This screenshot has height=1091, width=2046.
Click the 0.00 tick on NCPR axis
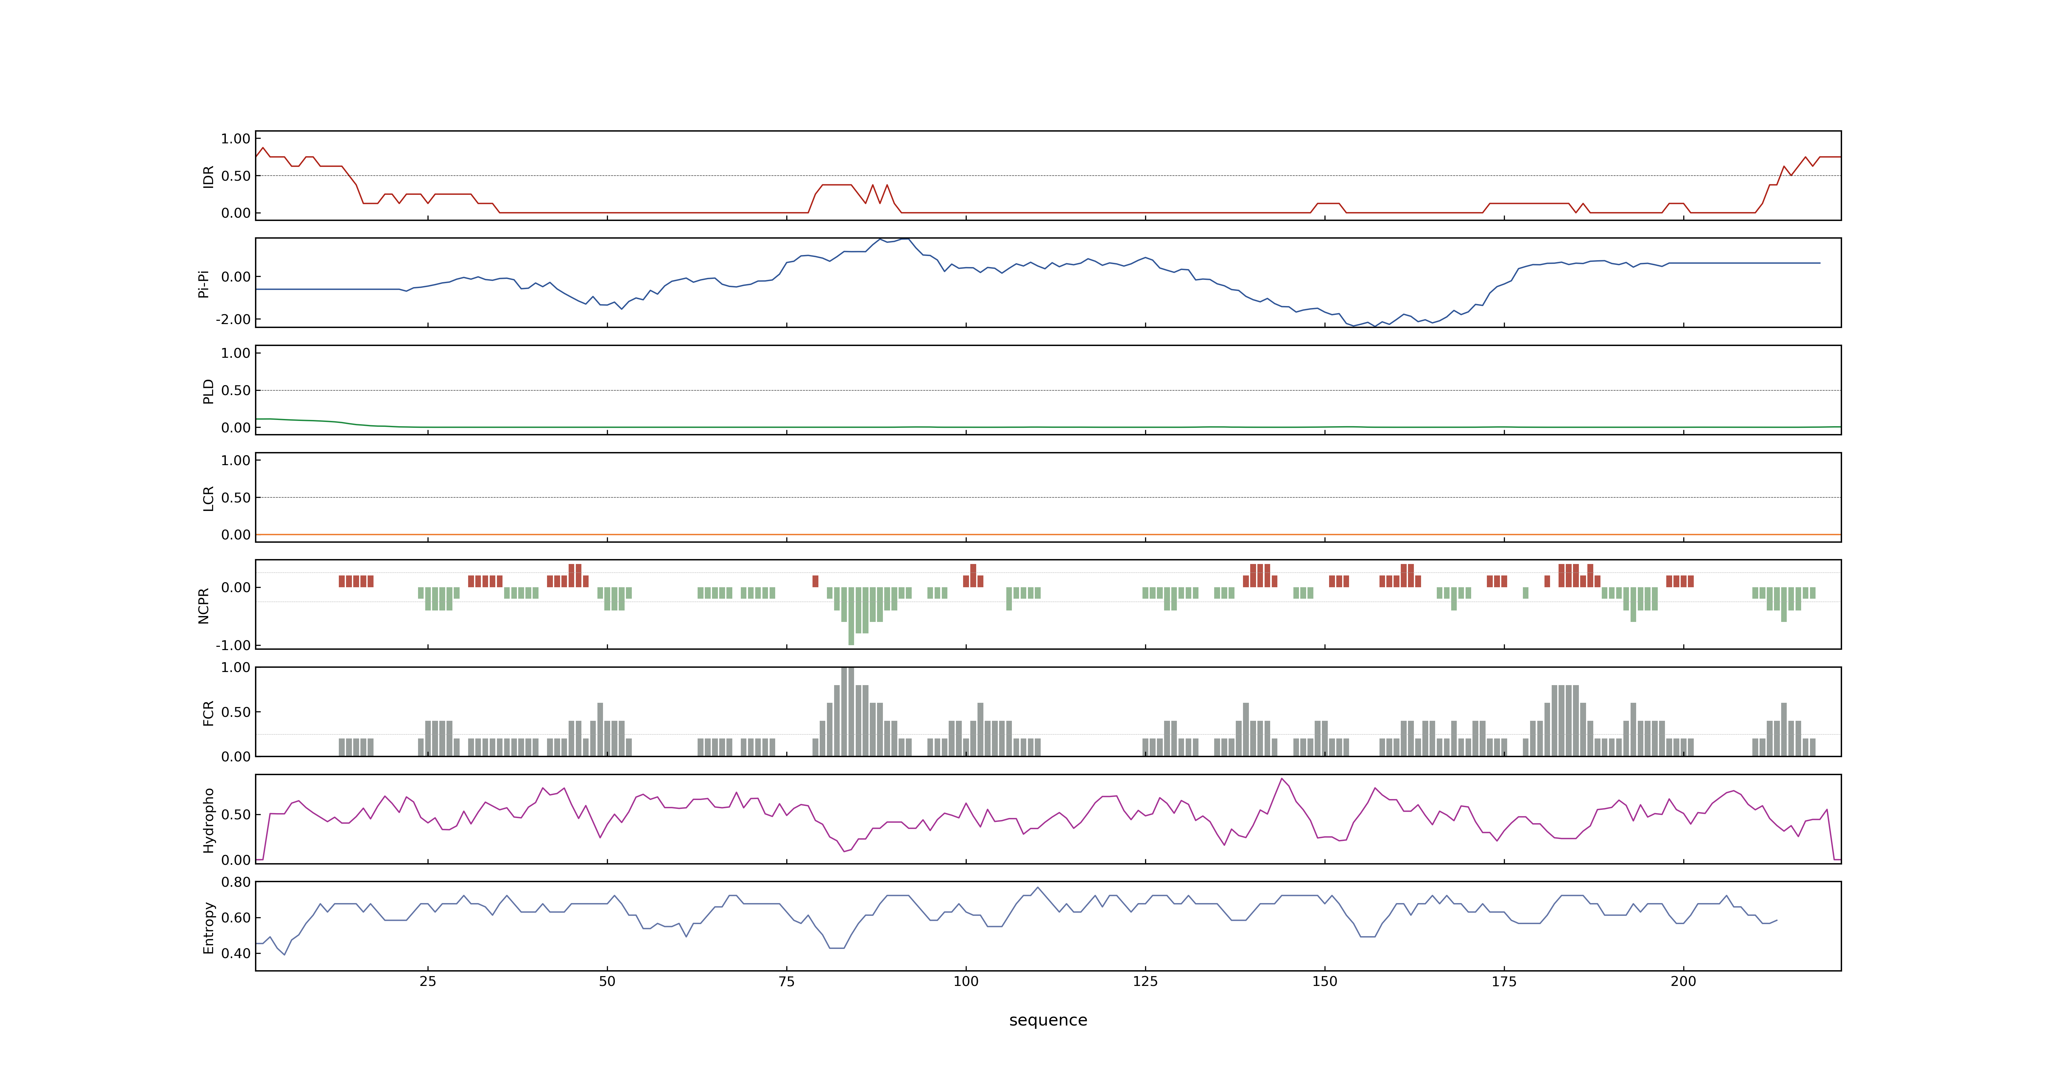point(236,587)
